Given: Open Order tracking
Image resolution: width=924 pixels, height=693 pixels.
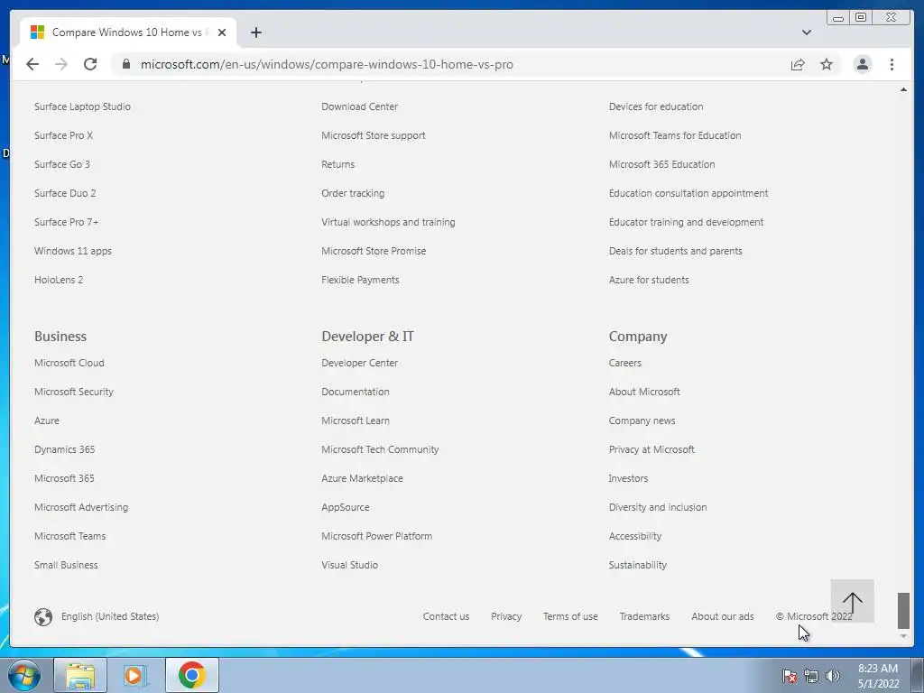Looking at the screenshot, I should 353,193.
